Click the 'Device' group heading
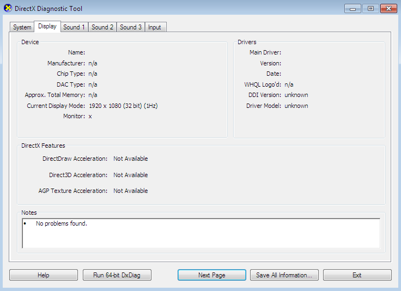401x291 pixels. [x=30, y=42]
